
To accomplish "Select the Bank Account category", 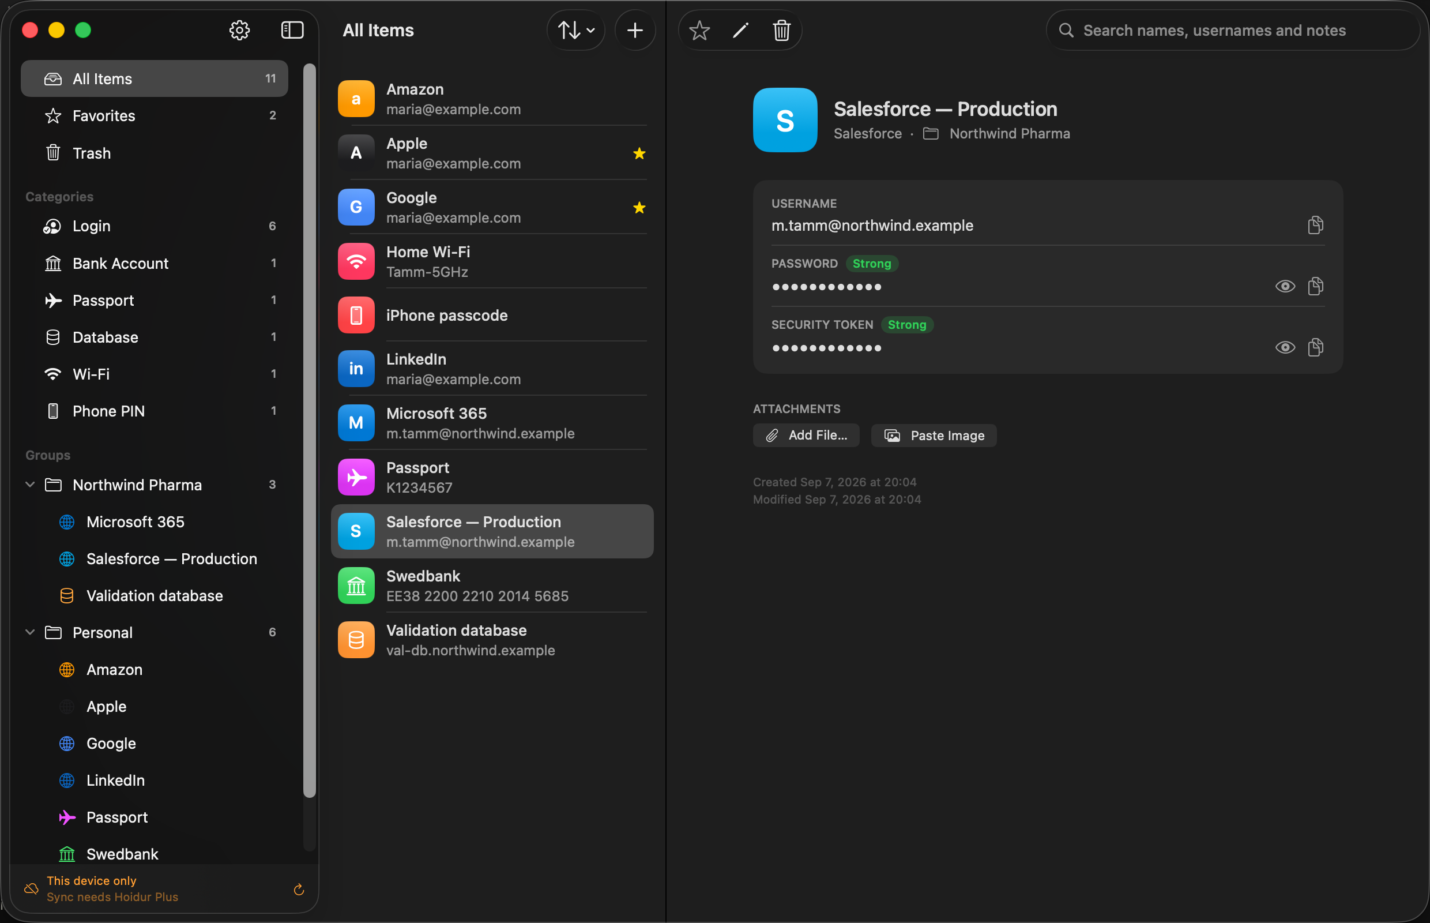I will 154,263.
